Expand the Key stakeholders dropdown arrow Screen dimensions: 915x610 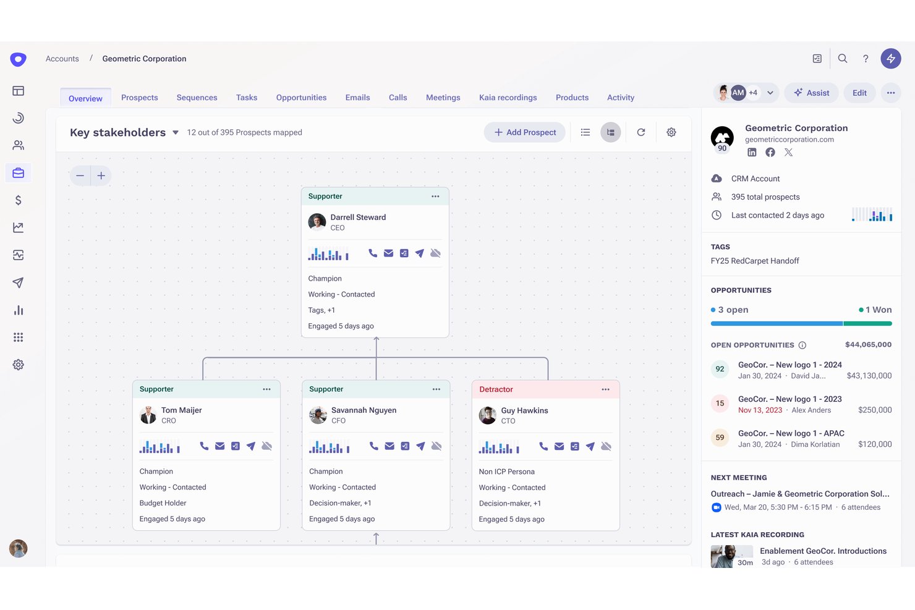click(176, 132)
